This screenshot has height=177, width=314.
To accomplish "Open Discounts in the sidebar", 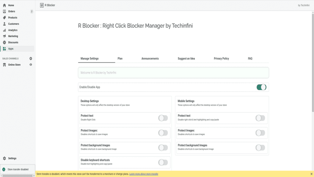I will (x=13, y=42).
